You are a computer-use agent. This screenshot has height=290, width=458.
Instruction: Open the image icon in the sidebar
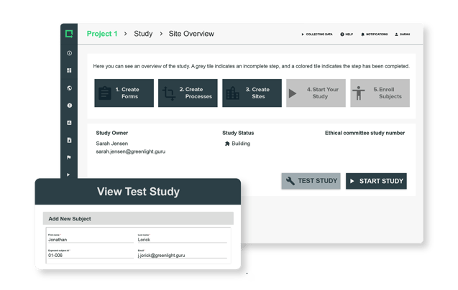[69, 123]
